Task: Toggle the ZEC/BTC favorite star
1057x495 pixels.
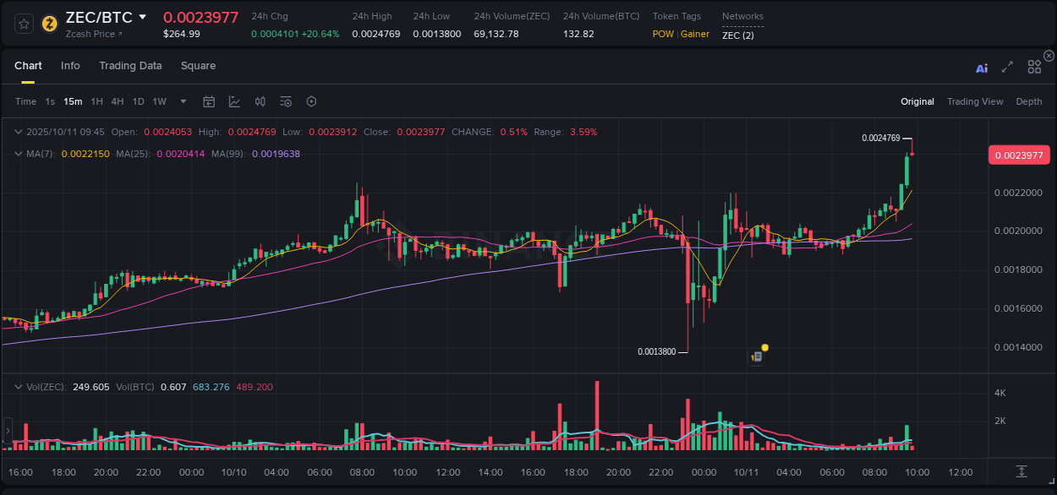Action: pyautogui.click(x=23, y=23)
